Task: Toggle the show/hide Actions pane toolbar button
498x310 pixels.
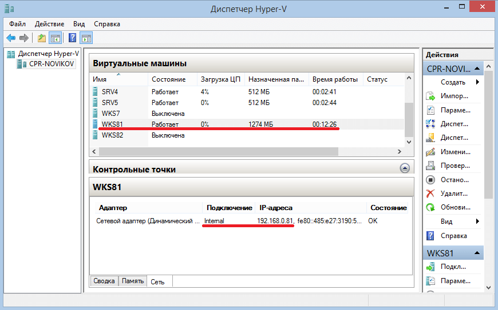Action: (86, 38)
